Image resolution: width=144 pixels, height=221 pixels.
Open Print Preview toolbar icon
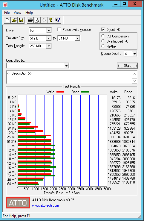point(37,20)
